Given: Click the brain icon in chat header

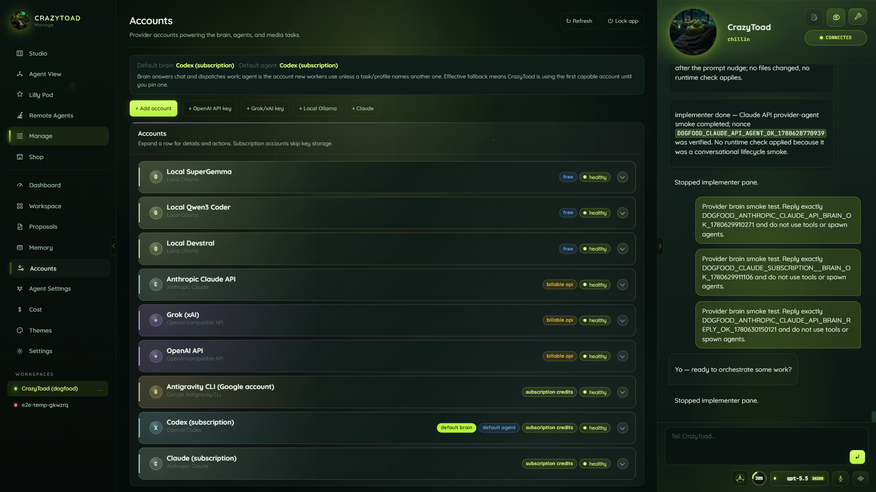Looking at the screenshot, I should [836, 17].
